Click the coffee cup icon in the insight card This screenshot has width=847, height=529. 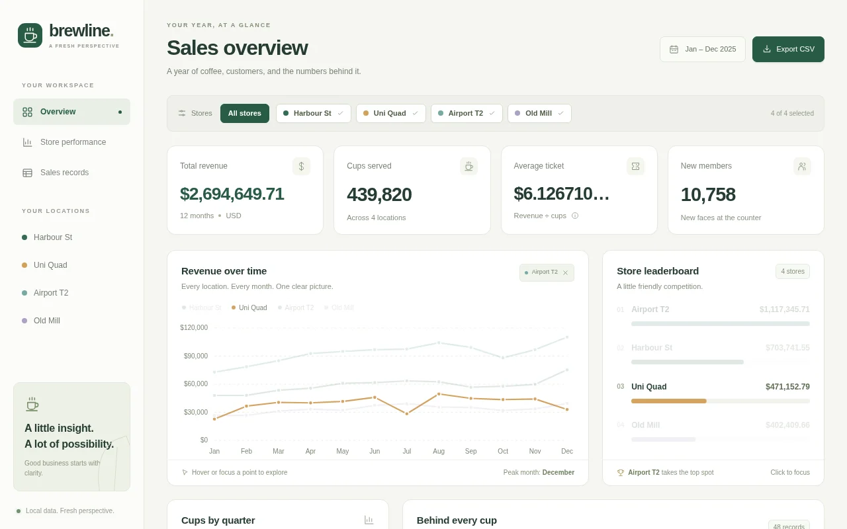(32, 404)
